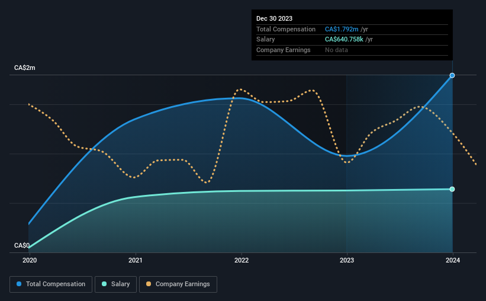
Task: Select the 2020 axis label
Action: pyautogui.click(x=30, y=260)
